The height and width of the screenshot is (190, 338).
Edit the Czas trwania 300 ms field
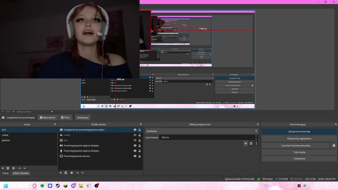[207, 137]
